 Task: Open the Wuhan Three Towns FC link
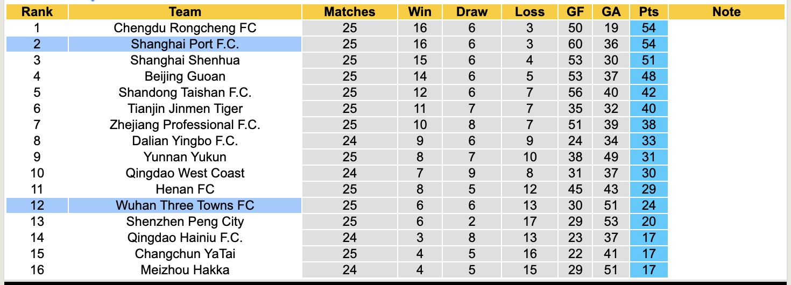pos(185,205)
